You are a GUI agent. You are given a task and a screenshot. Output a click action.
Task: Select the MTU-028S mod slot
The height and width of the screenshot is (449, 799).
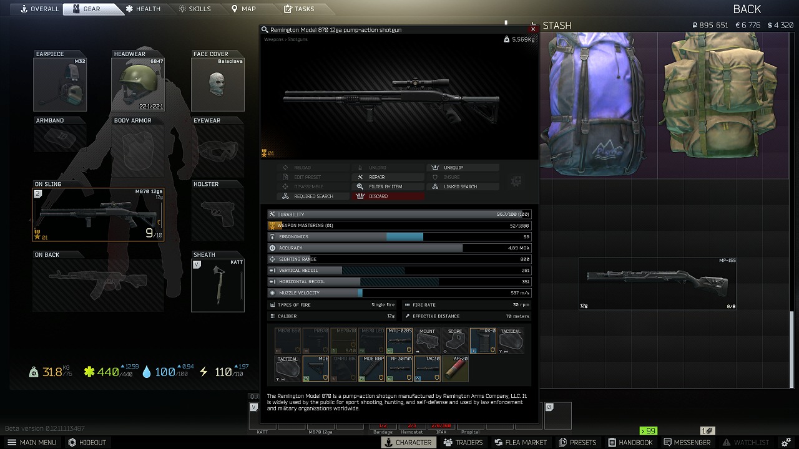(399, 340)
